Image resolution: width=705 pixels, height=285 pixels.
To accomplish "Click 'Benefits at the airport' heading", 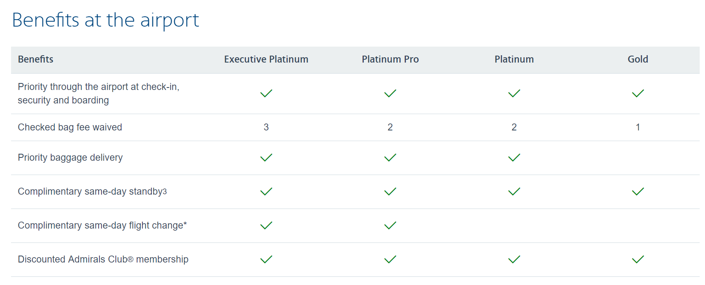I will pos(106,20).
